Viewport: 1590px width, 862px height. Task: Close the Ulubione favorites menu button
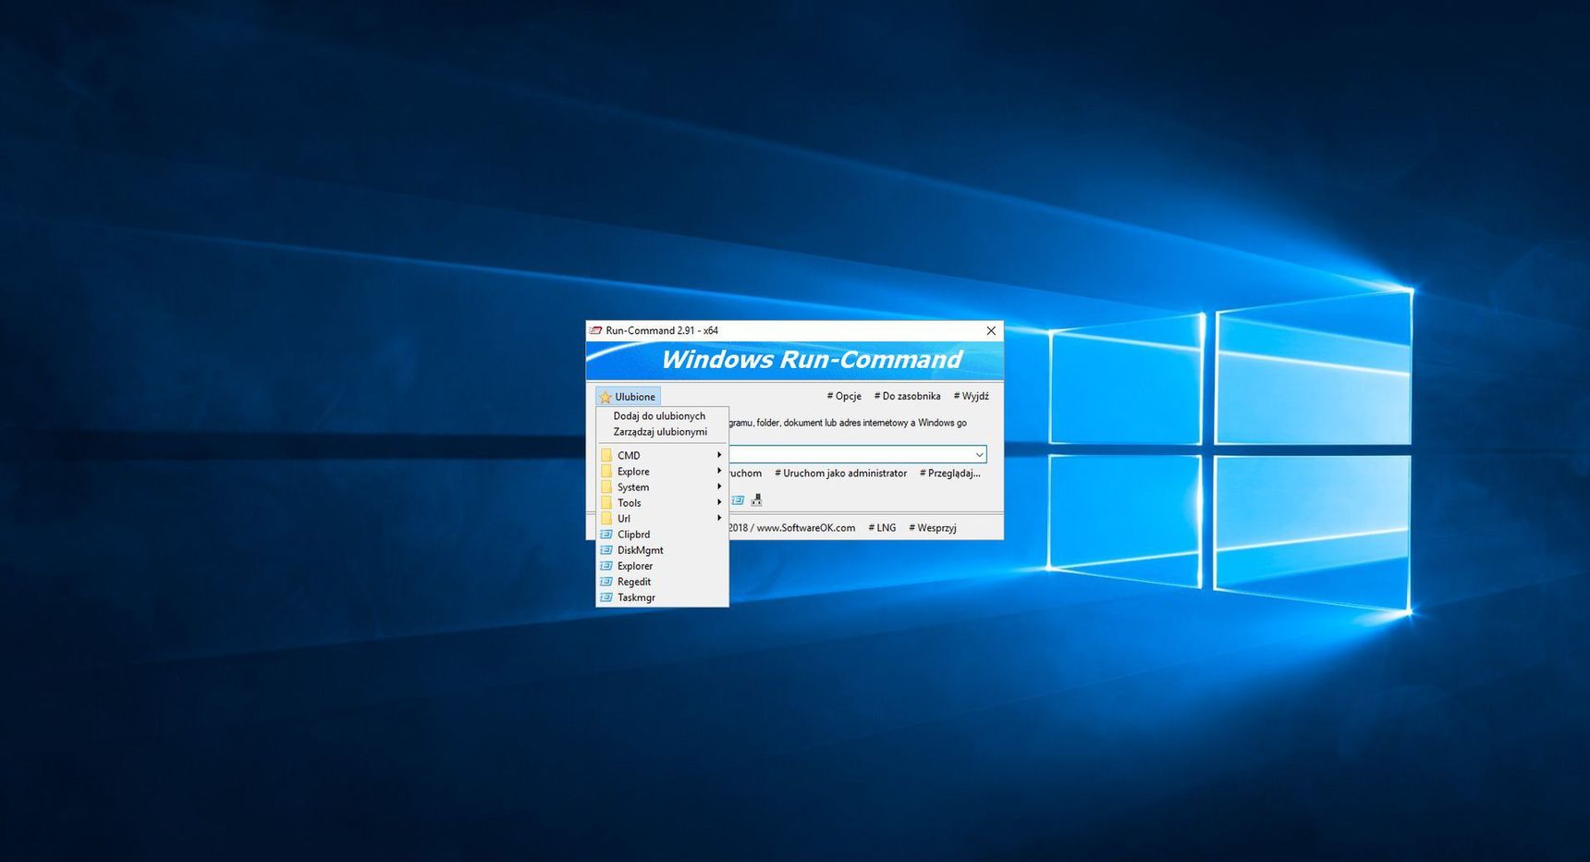(628, 397)
